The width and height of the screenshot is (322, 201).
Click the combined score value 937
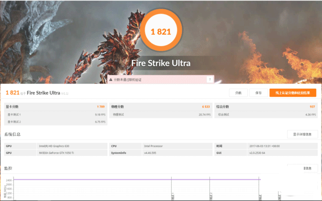coord(312,106)
